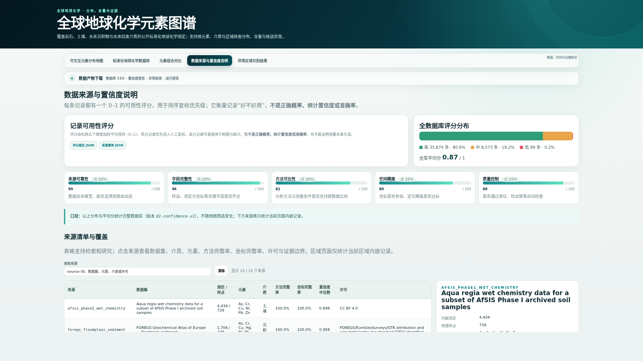643x361 pixels.
Task: Click the 方法可比性 progress bar
Action: pos(321,183)
